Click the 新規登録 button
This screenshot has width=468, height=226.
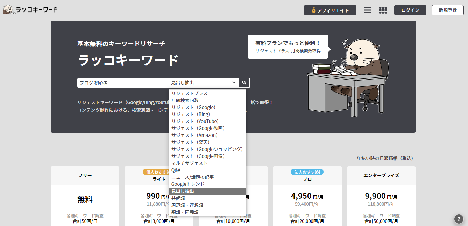click(448, 10)
